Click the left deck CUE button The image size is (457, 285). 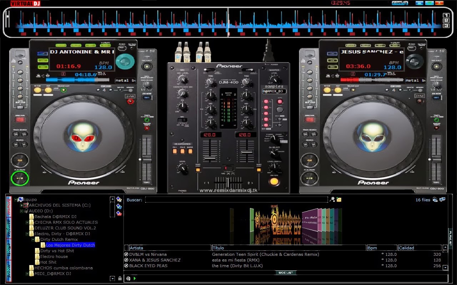(19, 160)
